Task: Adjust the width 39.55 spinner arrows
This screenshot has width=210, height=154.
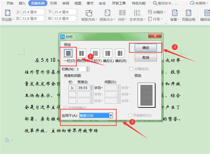Action: coord(91,88)
